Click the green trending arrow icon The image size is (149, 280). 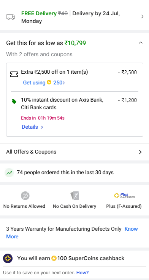[x=9, y=173]
